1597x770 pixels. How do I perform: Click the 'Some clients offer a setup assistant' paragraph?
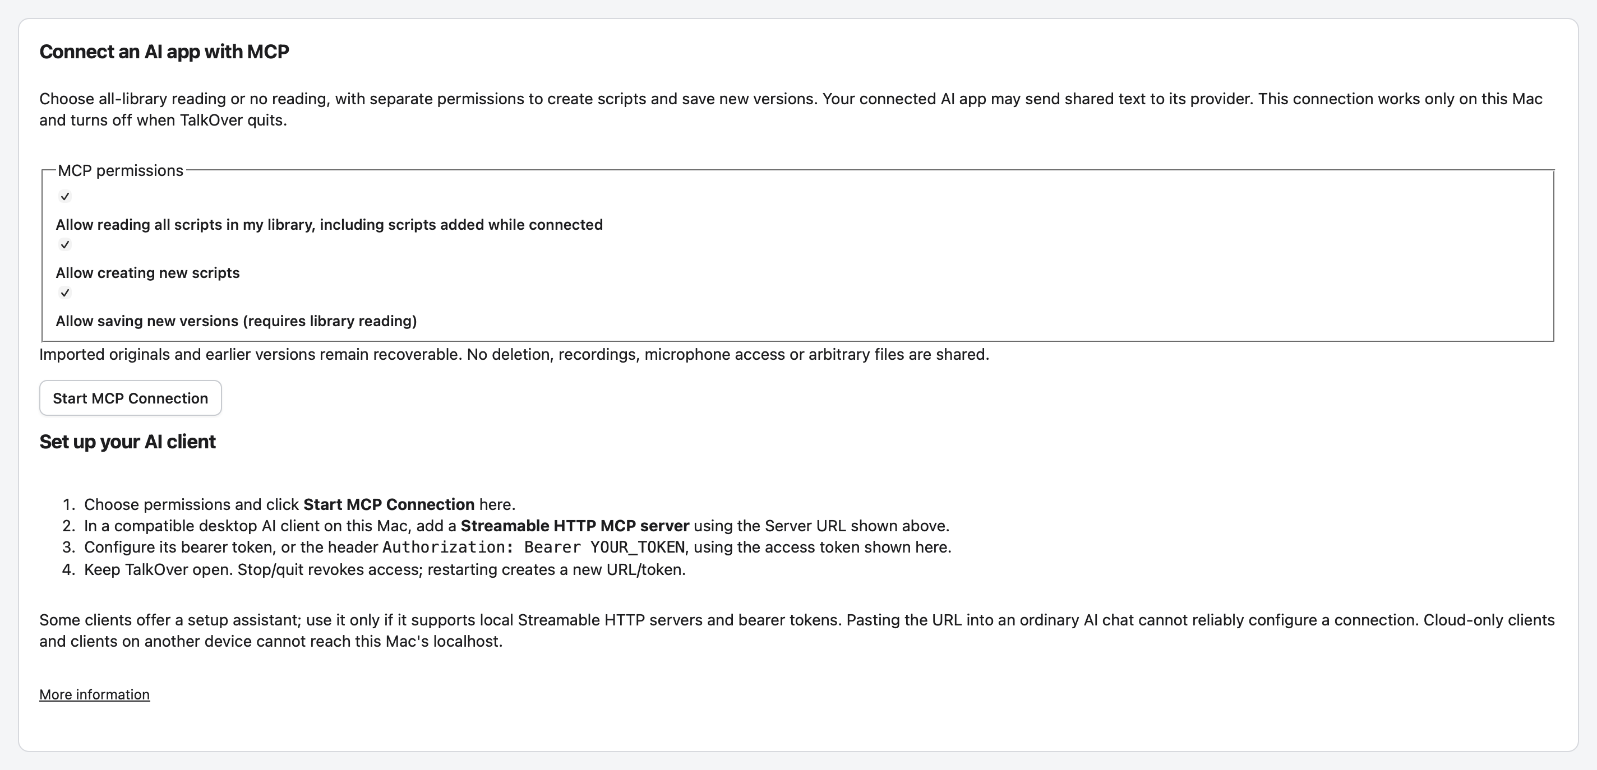(x=797, y=630)
